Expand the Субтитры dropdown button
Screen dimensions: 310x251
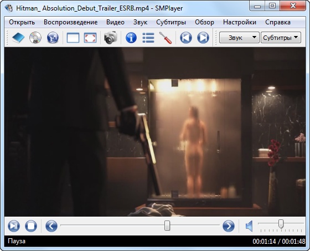click(x=281, y=38)
